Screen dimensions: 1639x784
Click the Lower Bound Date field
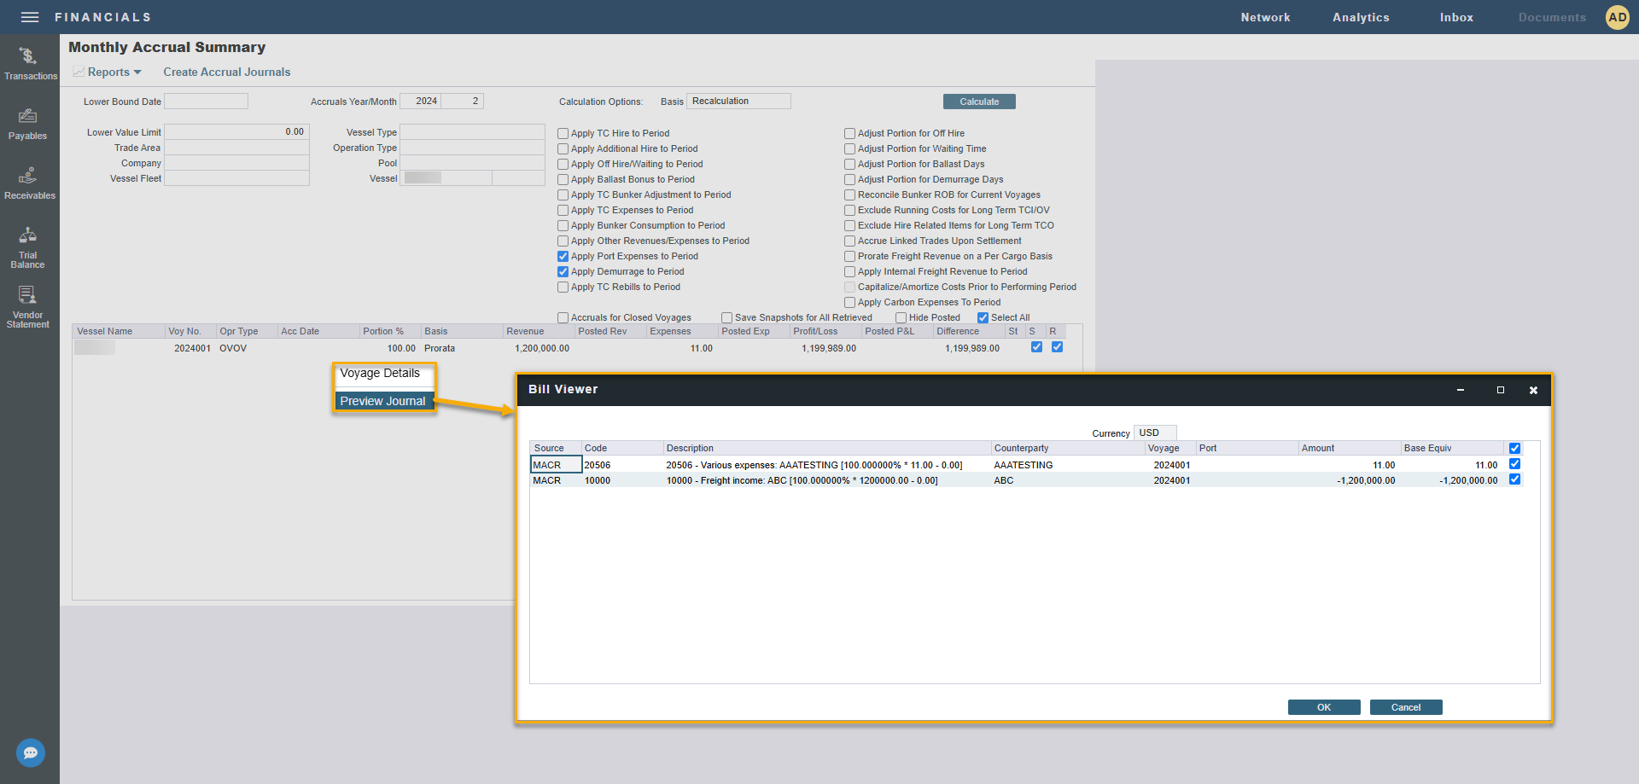(206, 102)
